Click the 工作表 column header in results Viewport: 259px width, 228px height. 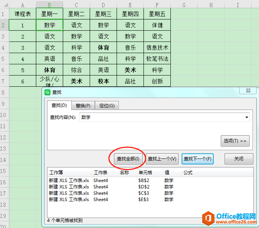[105, 172]
